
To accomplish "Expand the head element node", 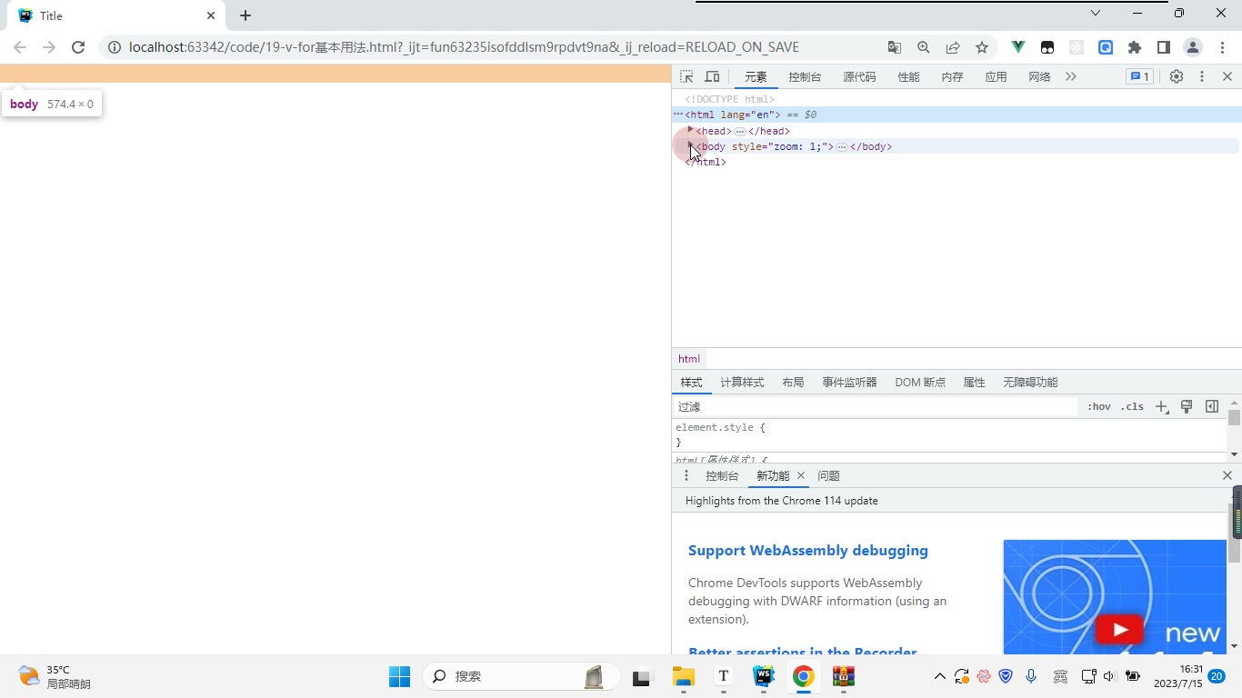I will 690,130.
